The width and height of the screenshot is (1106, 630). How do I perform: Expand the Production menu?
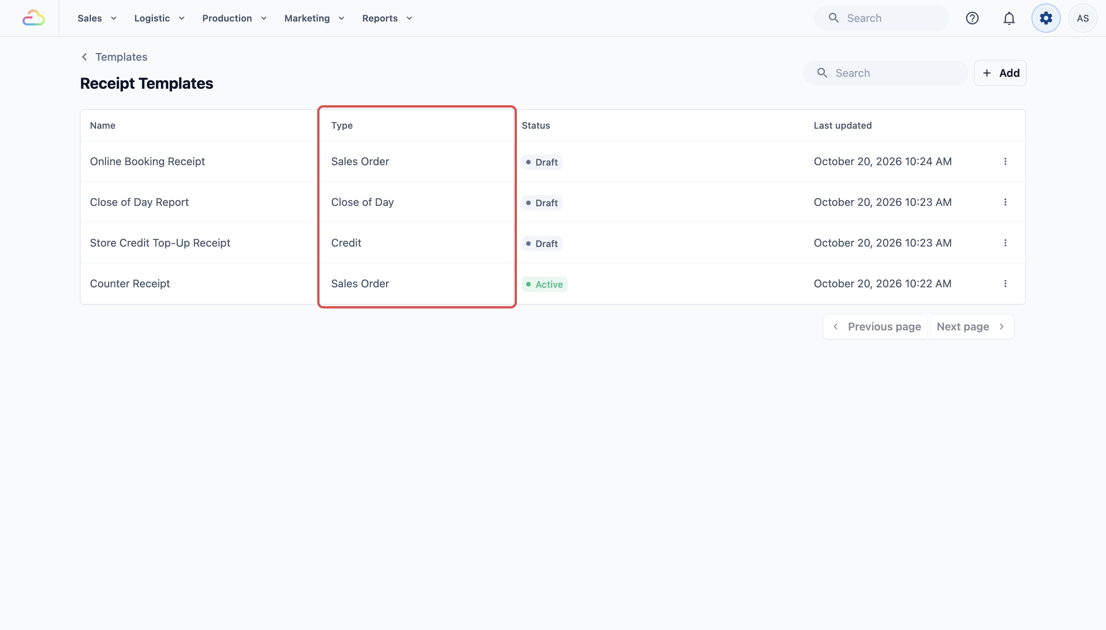click(234, 18)
